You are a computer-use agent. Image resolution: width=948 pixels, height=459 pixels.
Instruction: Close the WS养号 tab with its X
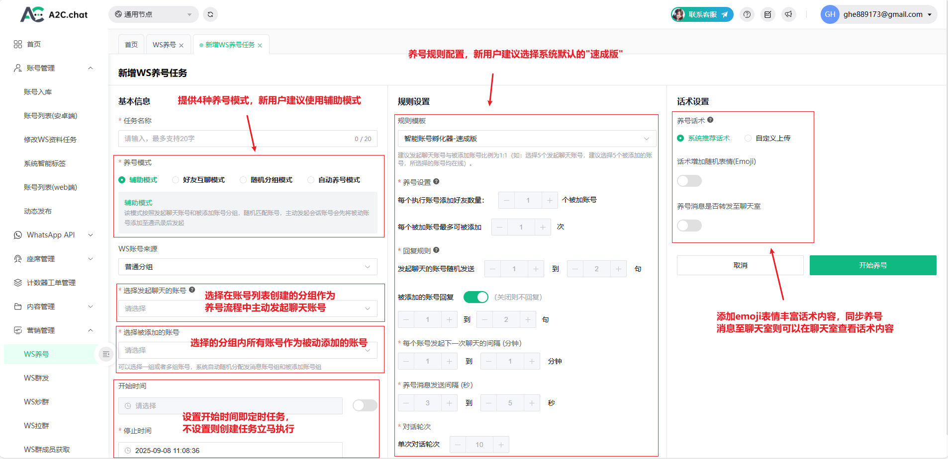182,45
